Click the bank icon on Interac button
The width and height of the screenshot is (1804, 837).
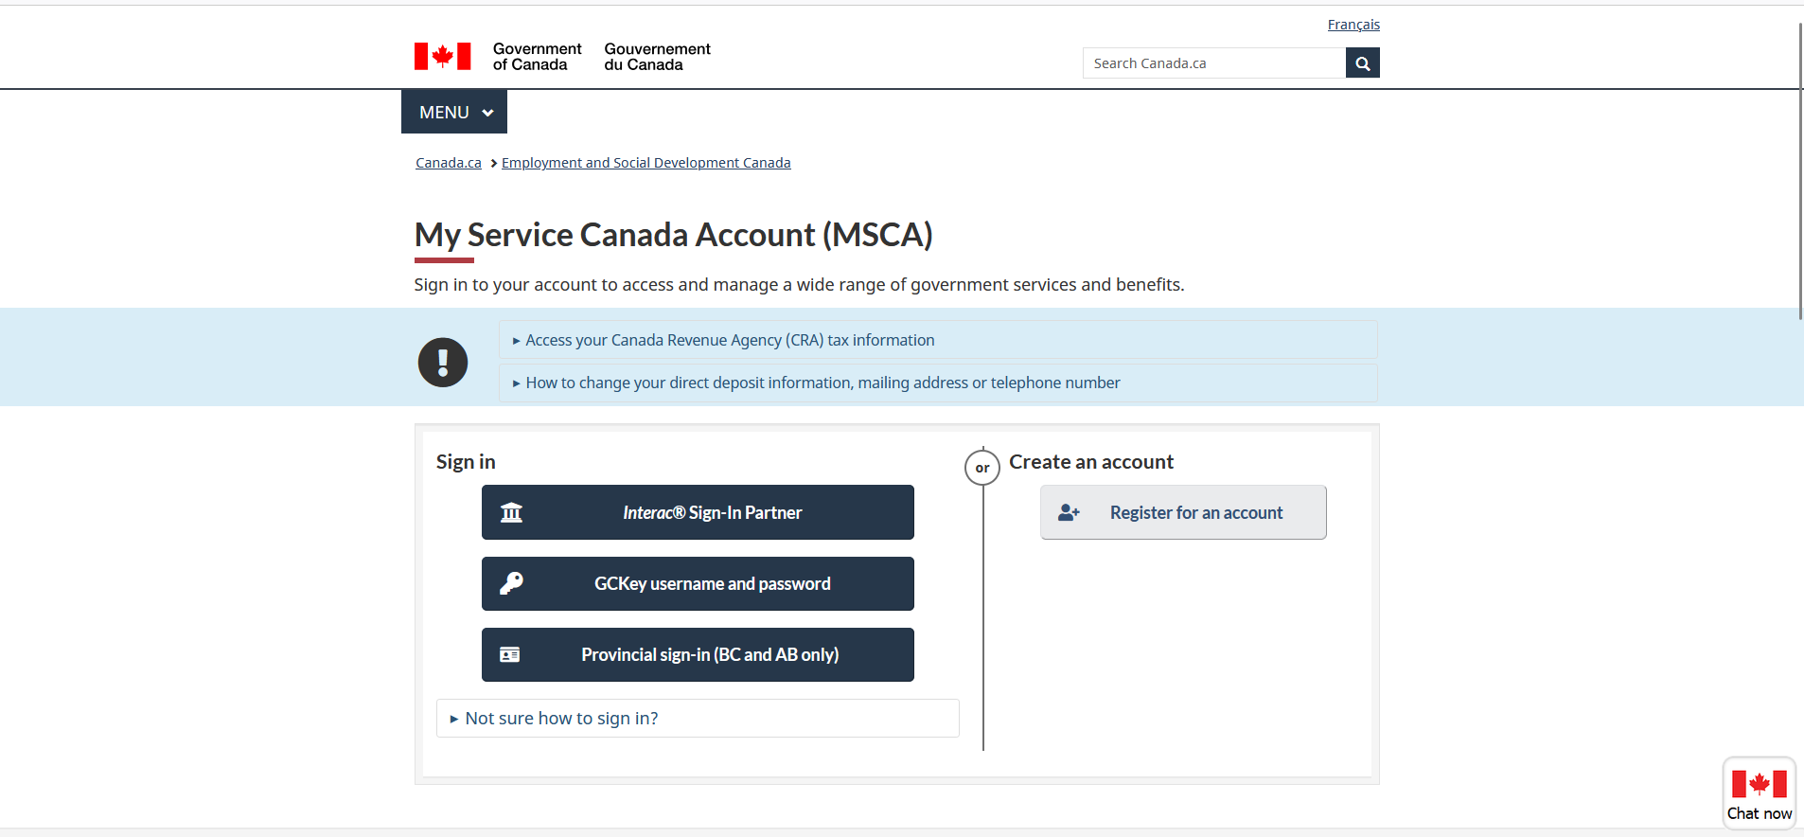point(511,512)
